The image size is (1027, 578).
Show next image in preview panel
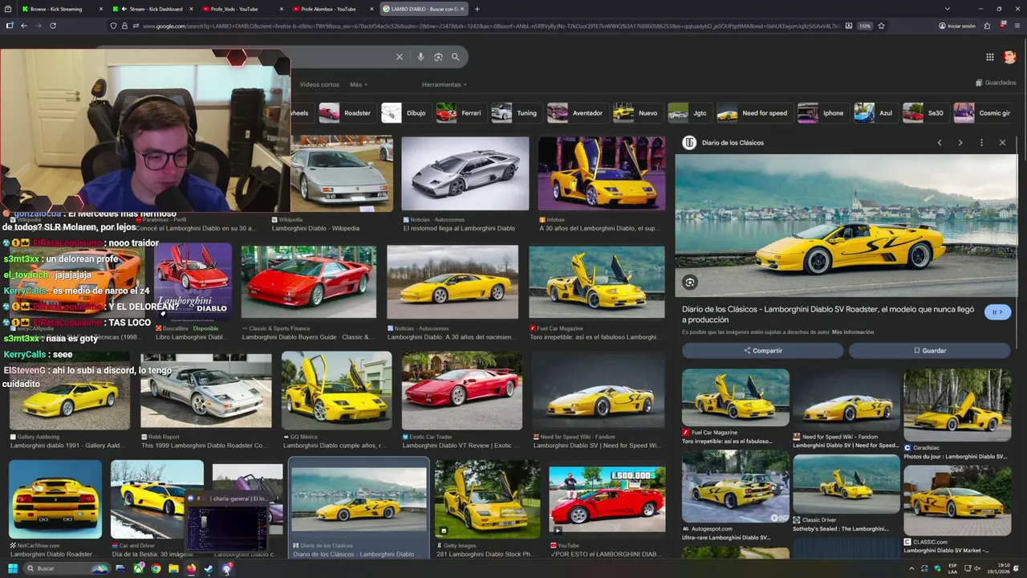point(960,143)
